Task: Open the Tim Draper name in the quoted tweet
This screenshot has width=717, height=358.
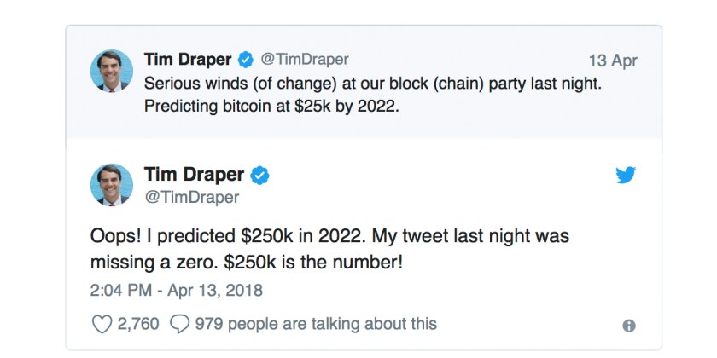Action: 188,61
